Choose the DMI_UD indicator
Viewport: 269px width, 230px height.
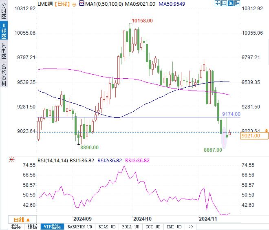click(x=174, y=227)
